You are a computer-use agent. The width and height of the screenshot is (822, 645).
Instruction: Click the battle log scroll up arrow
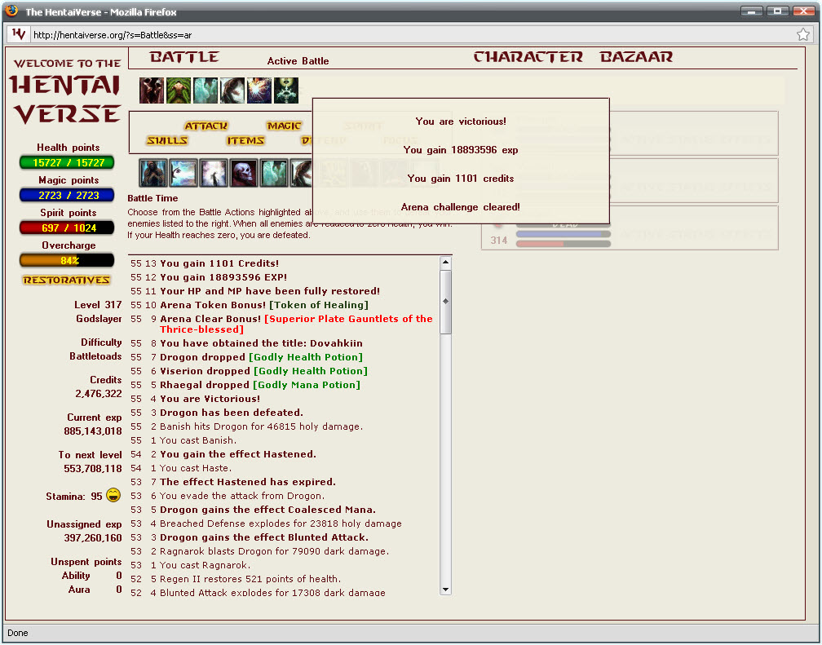click(445, 262)
